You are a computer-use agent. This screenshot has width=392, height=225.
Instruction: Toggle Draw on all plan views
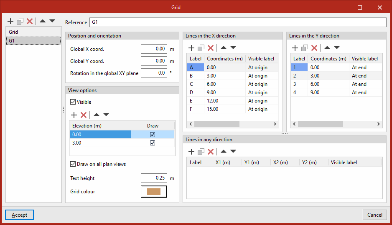pos(73,164)
